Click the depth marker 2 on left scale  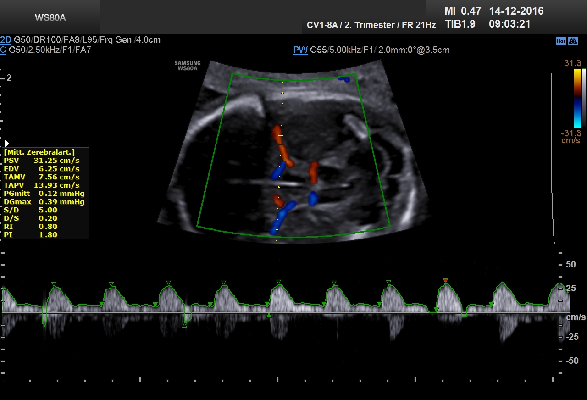click(x=9, y=78)
